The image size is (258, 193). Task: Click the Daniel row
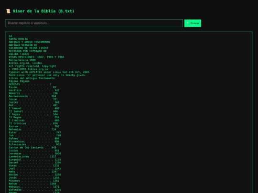coord(35,163)
